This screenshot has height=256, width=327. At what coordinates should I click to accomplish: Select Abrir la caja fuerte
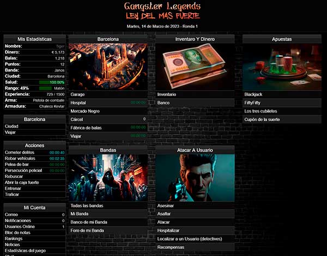tap(35, 182)
